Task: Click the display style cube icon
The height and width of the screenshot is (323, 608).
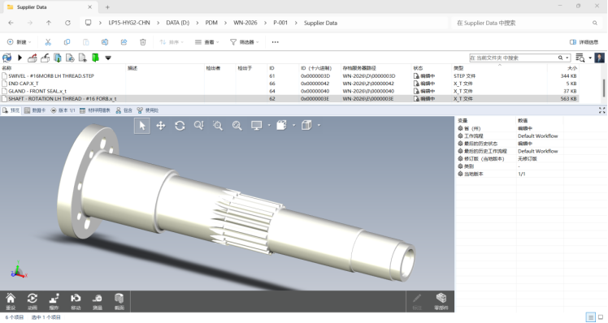Action: [306, 126]
